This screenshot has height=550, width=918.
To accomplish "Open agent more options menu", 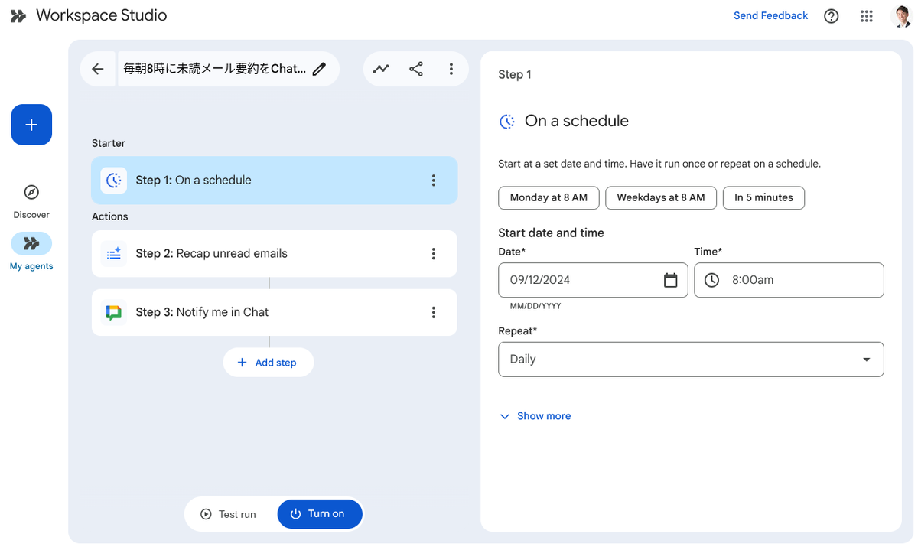I will click(x=451, y=69).
